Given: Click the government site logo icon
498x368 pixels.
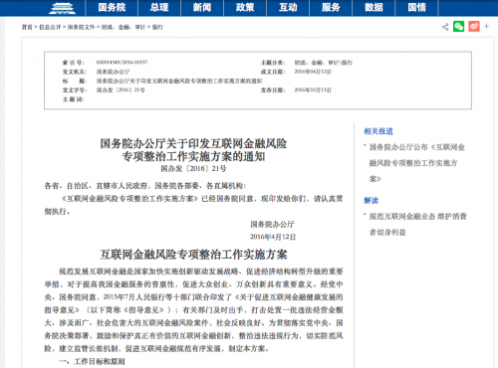Looking at the screenshot, I should [x=62, y=8].
